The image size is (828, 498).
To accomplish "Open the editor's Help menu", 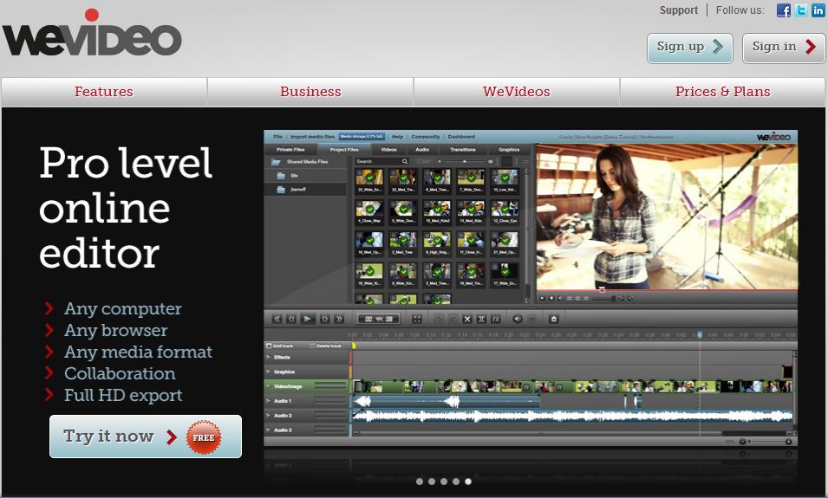I will [398, 137].
